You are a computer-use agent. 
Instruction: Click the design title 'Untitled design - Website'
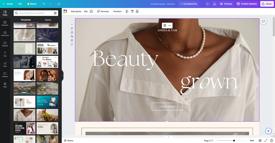162,4
